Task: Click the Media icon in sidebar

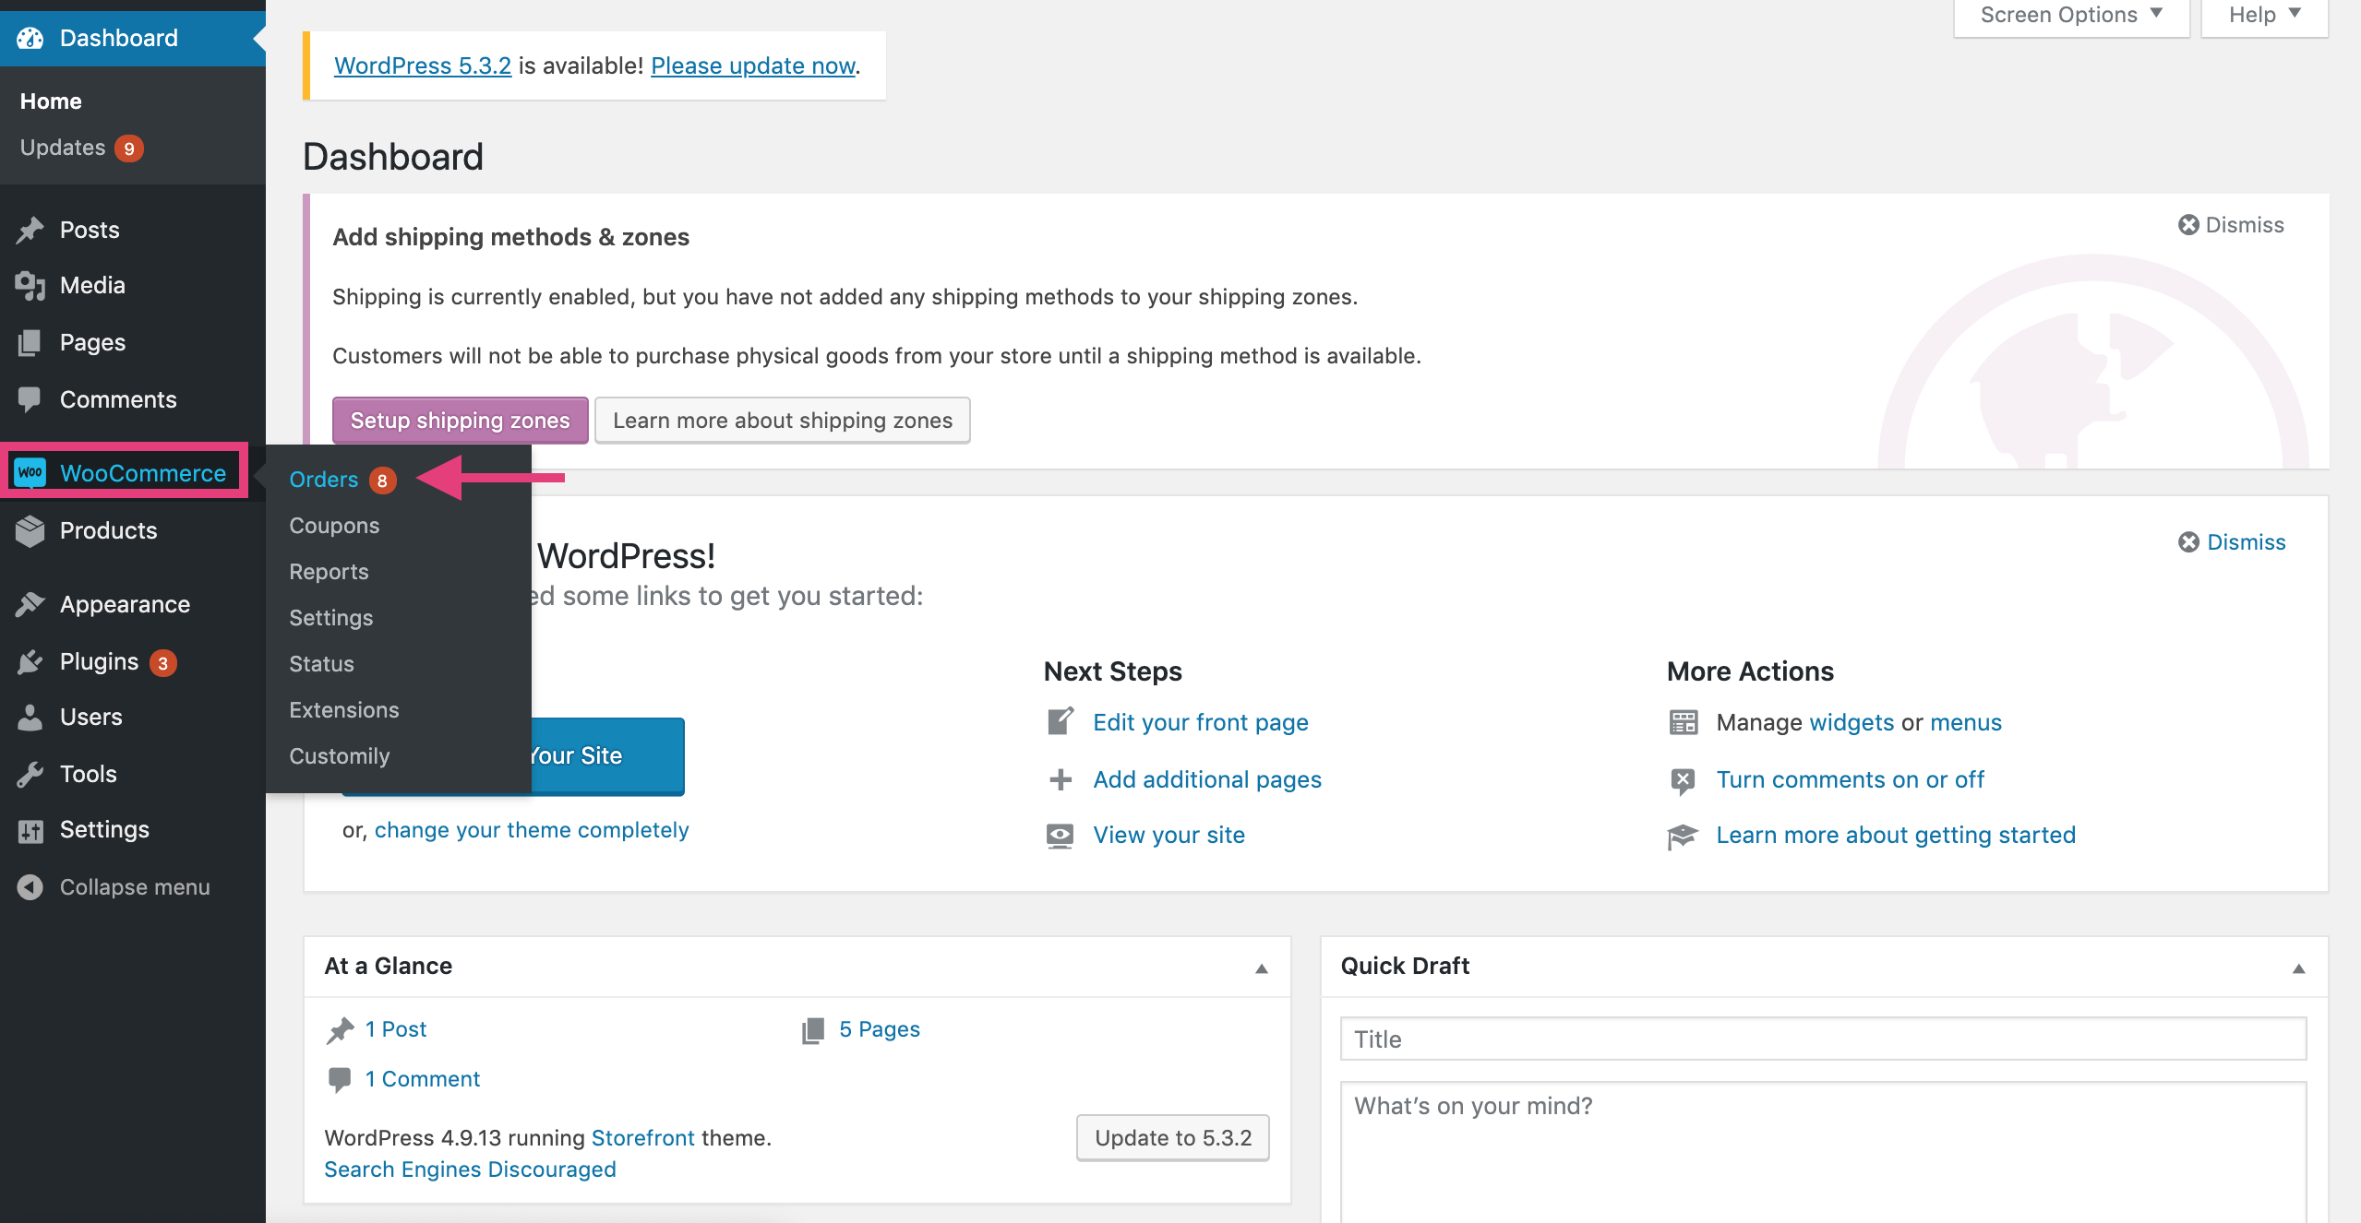Action: tap(30, 286)
